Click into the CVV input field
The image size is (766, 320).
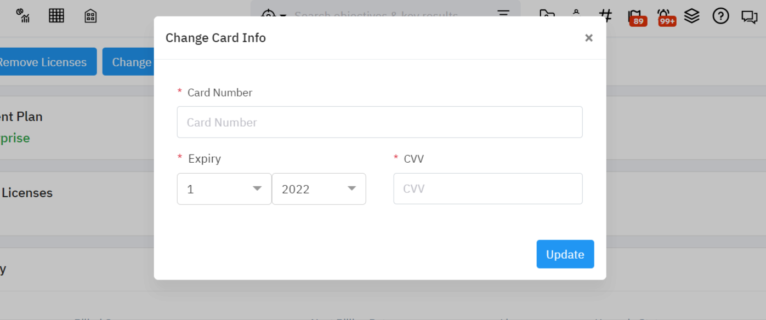(x=487, y=189)
